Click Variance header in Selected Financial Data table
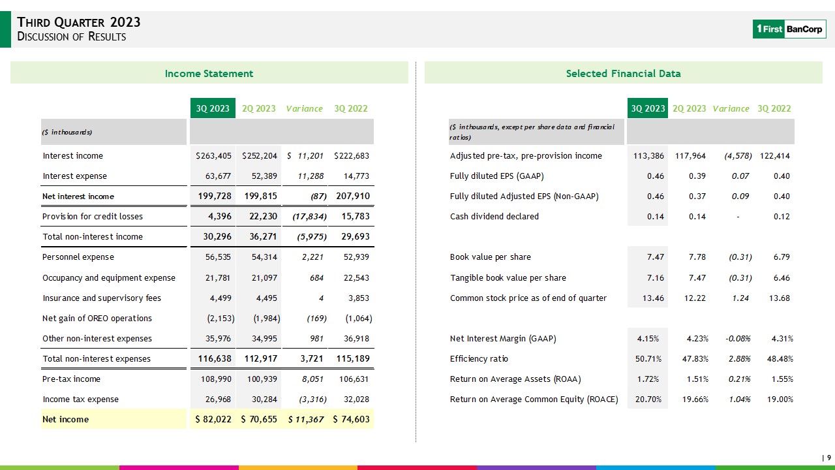 [731, 108]
